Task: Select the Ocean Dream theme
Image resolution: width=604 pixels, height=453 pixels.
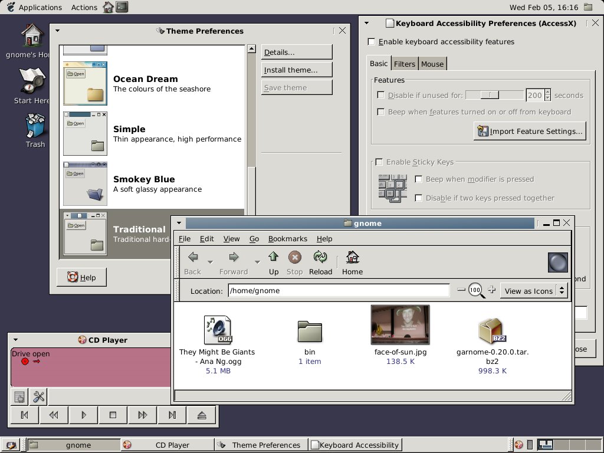Action: pyautogui.click(x=152, y=84)
